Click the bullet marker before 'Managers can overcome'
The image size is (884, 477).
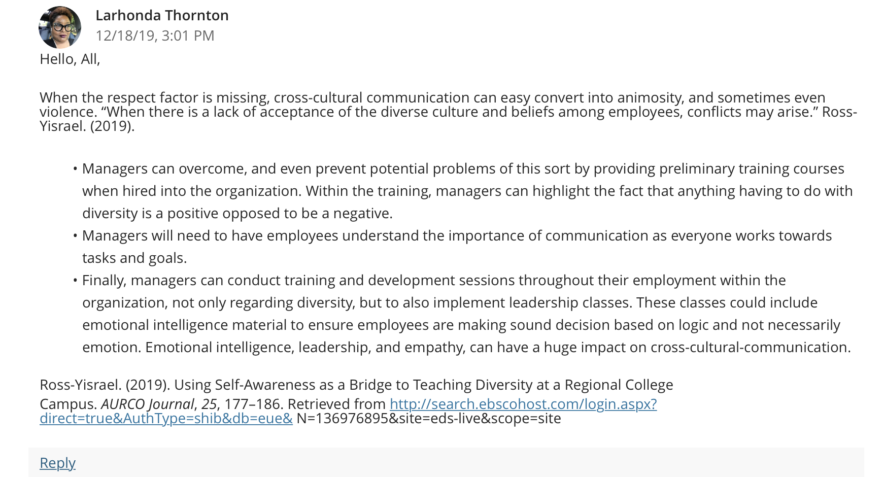point(75,169)
